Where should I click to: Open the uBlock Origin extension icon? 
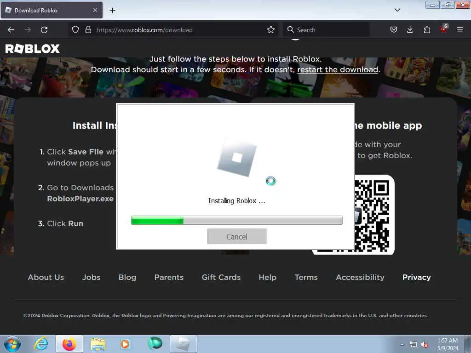444,29
